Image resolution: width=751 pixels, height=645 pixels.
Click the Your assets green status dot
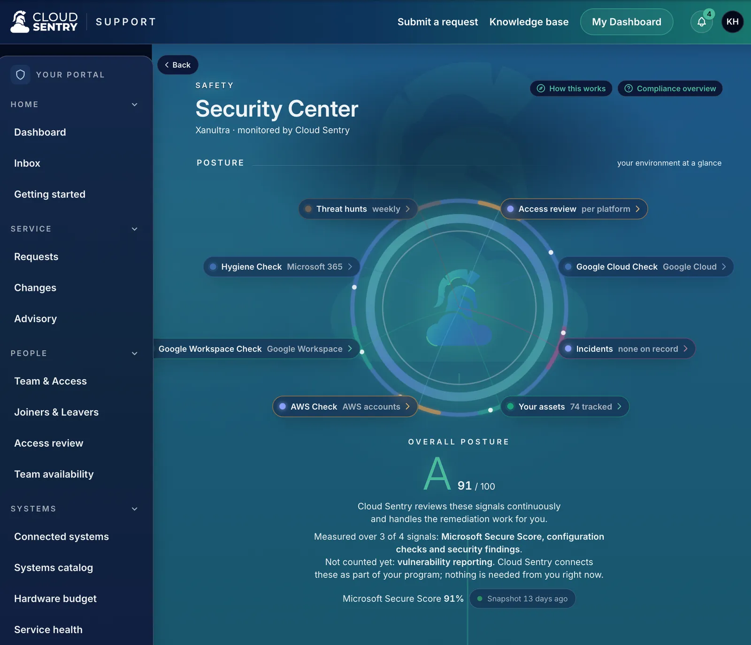[510, 406]
